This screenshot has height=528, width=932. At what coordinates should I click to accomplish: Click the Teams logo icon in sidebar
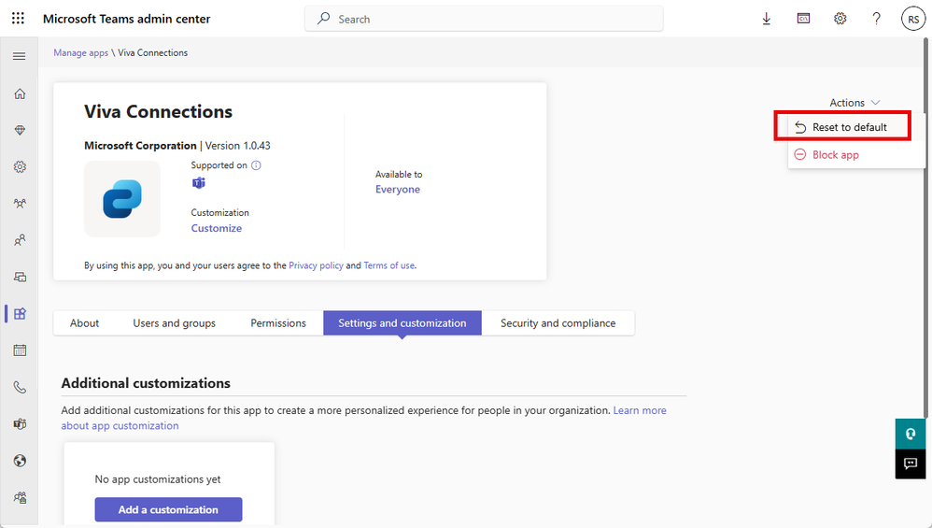point(20,424)
